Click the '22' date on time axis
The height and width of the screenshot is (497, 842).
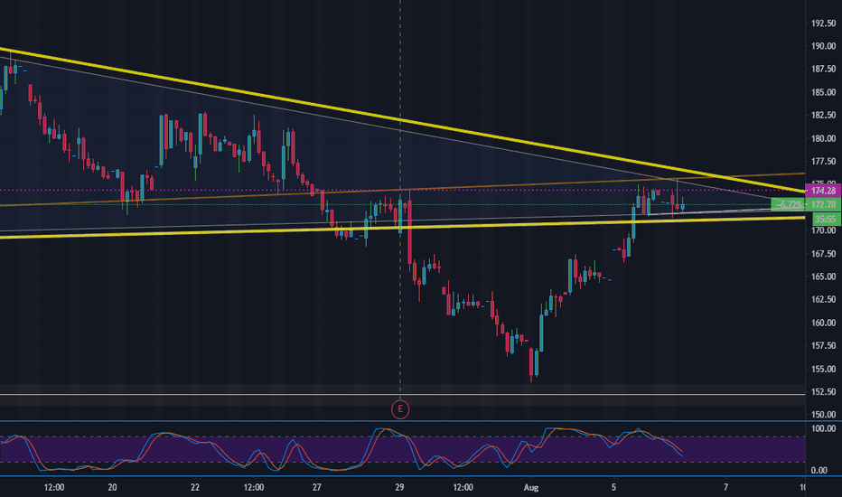pyautogui.click(x=195, y=488)
